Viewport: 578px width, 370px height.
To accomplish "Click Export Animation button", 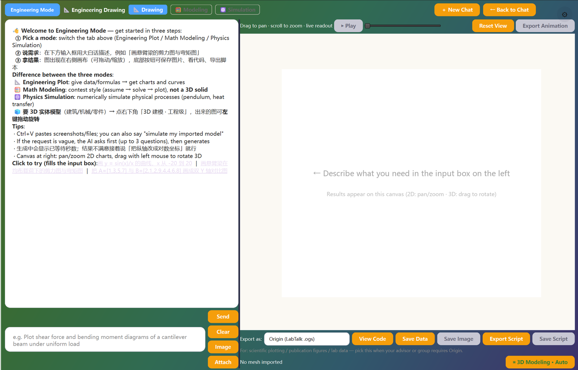I will 545,26.
